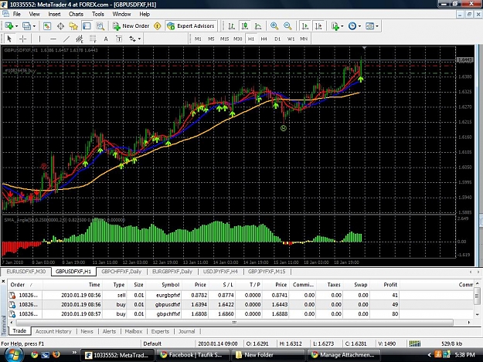Open the Arrows objects dropdown

134,39
